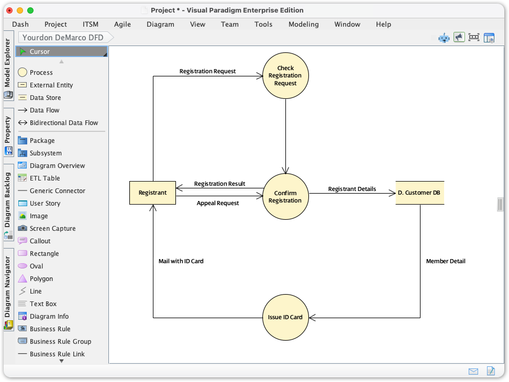
Task: Open the Modeling menu
Action: point(303,24)
